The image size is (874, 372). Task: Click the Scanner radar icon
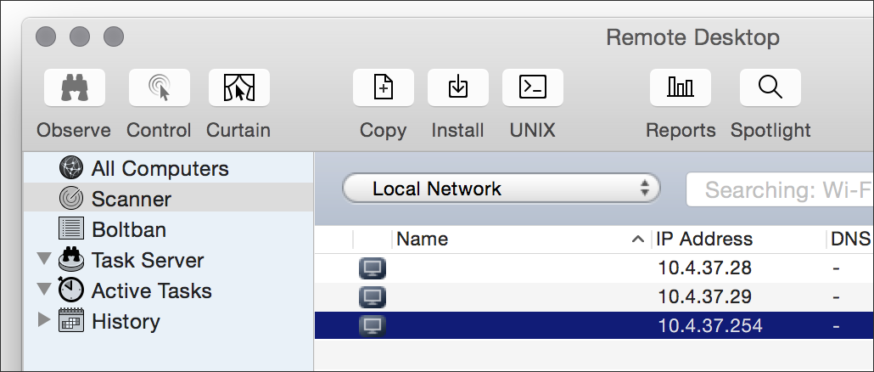70,198
